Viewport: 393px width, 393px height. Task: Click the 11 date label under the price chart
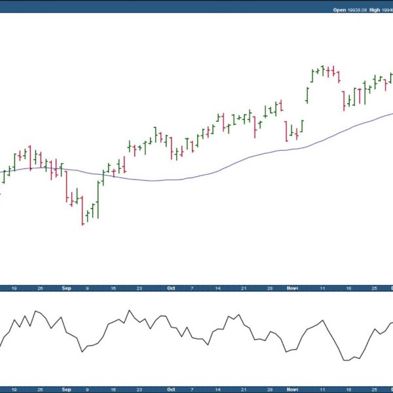point(322,288)
